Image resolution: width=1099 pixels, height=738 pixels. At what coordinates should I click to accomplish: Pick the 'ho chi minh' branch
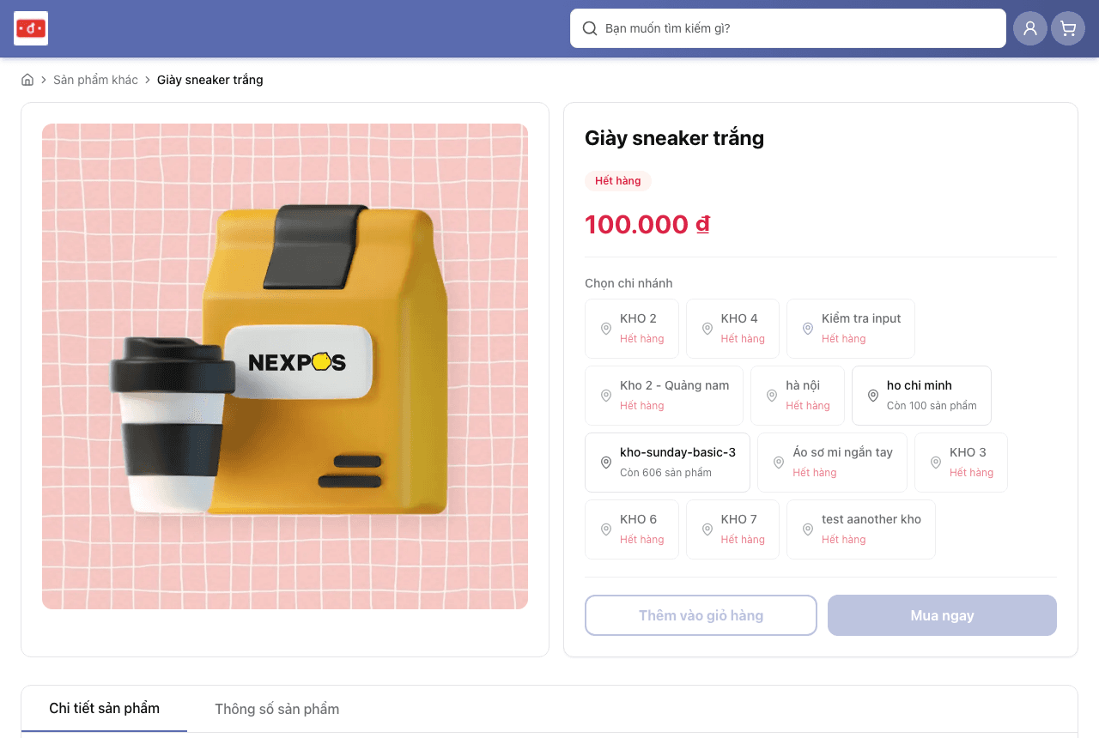tap(921, 396)
